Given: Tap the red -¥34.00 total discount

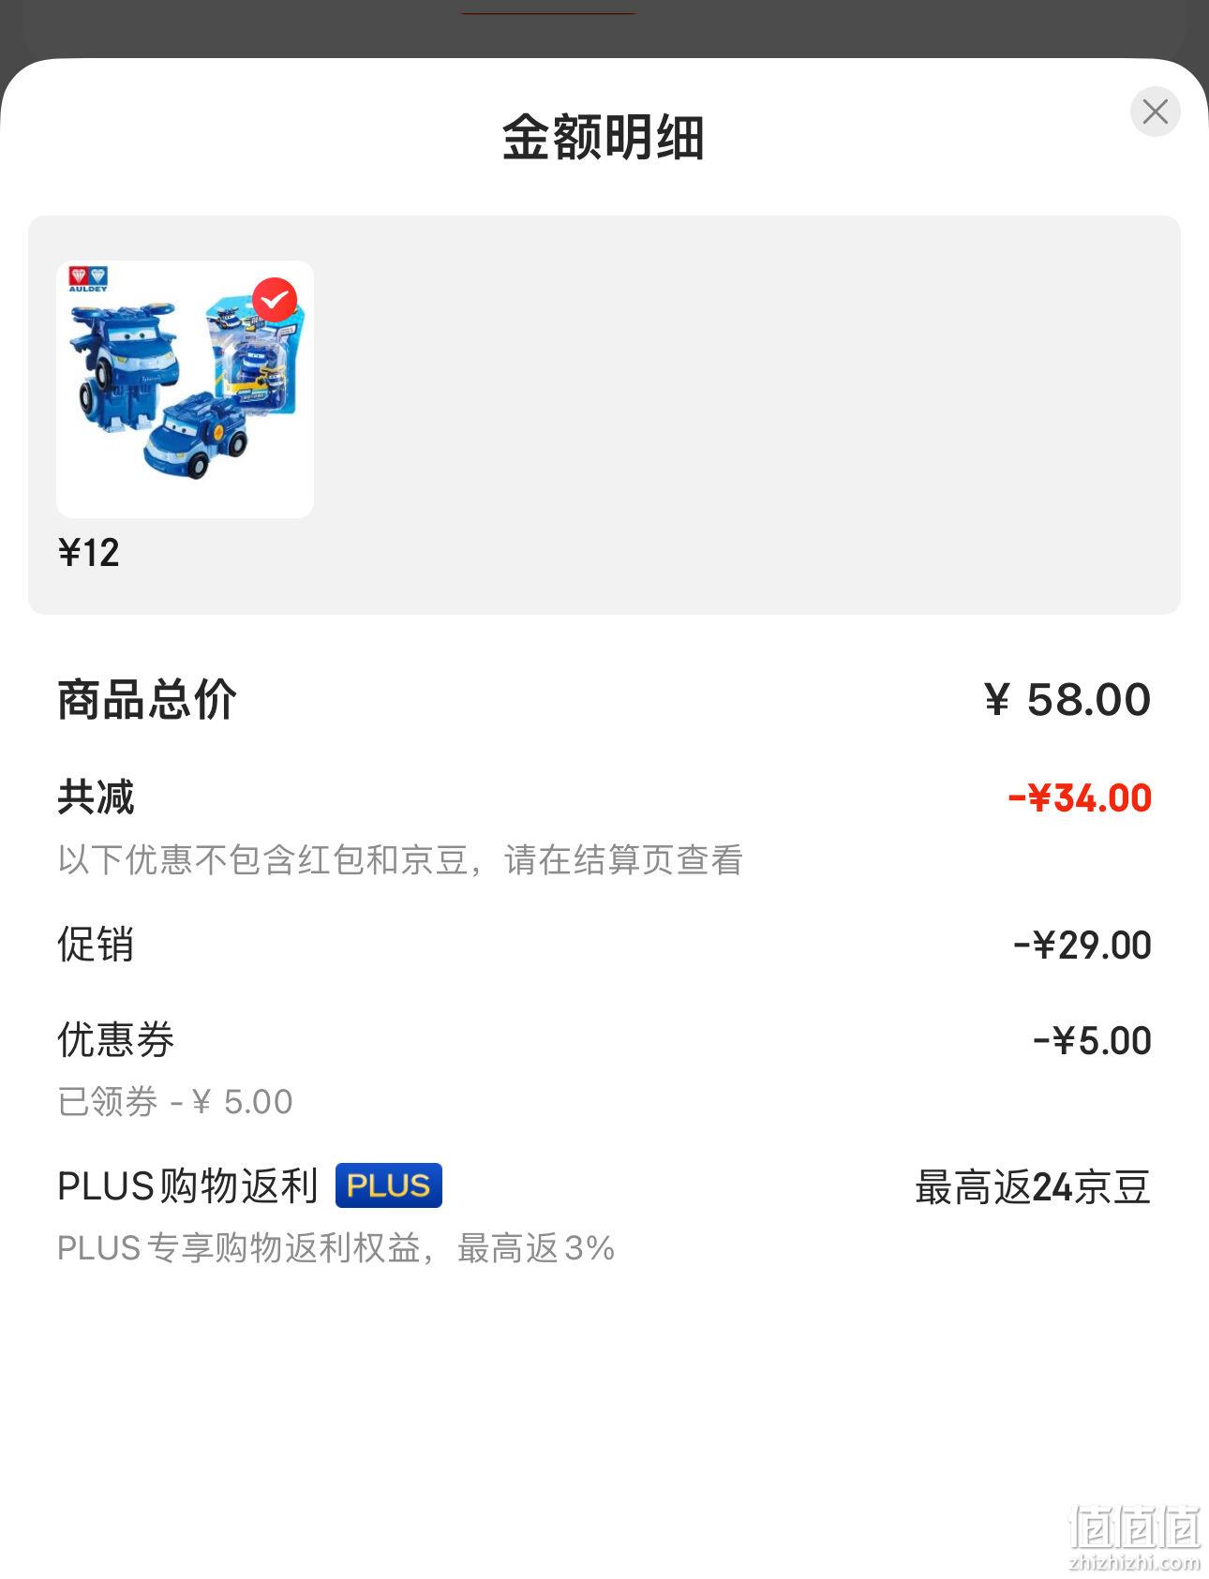Looking at the screenshot, I should (1080, 798).
